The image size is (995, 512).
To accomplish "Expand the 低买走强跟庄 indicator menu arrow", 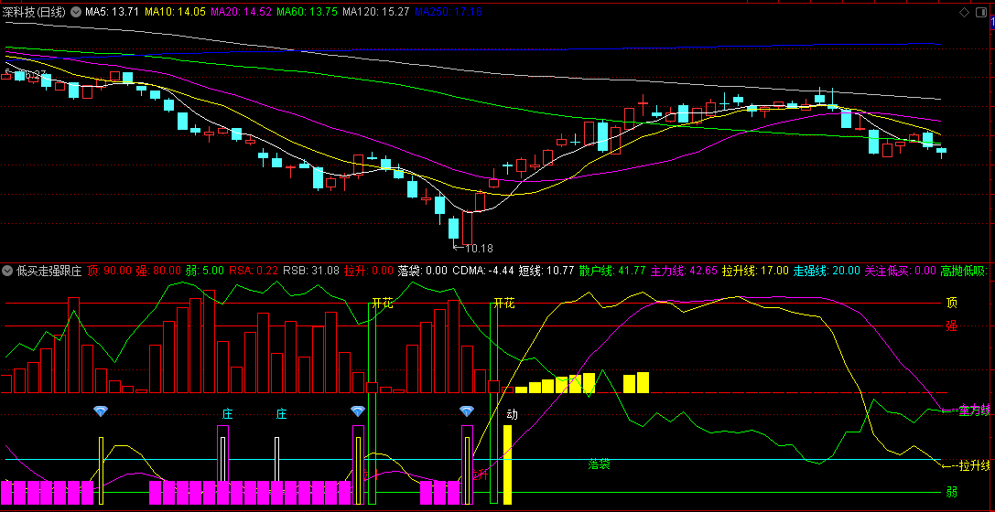I will coord(7,272).
